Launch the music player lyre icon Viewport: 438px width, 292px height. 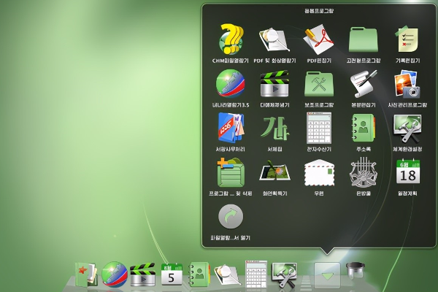click(x=363, y=172)
